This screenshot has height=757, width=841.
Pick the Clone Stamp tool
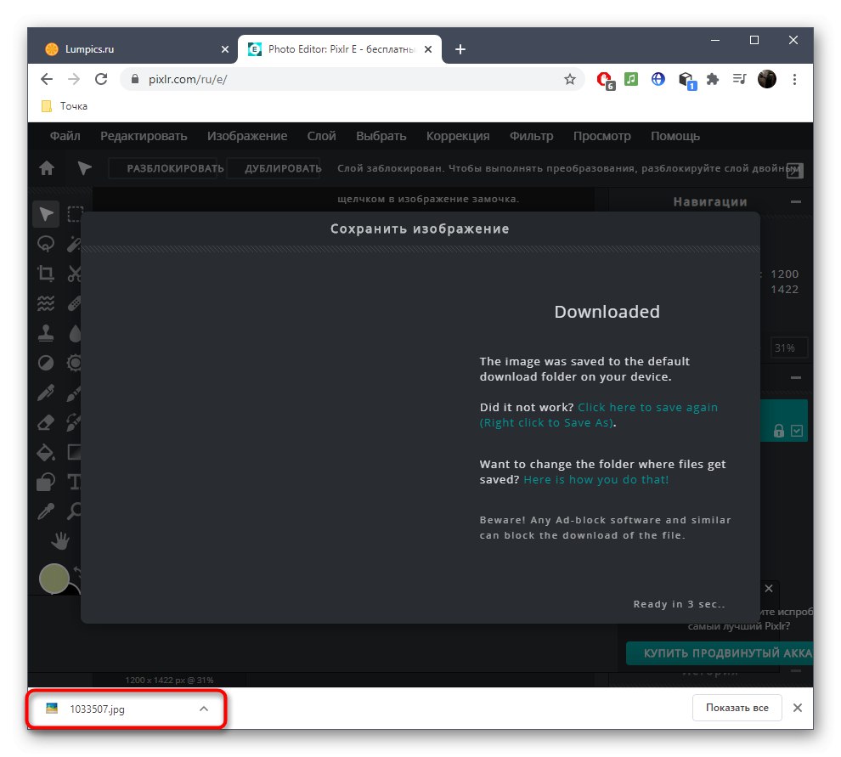46,333
